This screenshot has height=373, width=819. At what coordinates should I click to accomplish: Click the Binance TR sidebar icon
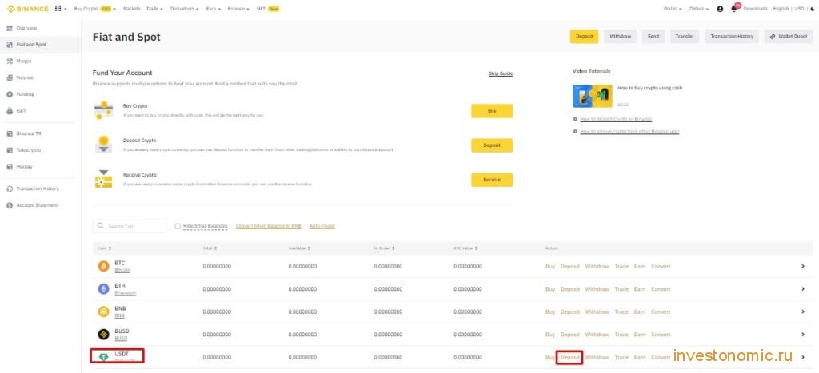click(10, 133)
